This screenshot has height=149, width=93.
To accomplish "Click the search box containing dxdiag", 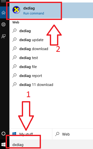I will tap(51, 145).
